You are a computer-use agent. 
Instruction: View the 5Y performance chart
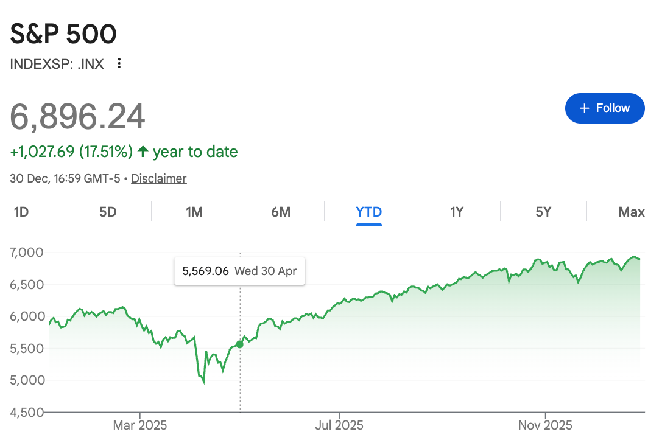click(542, 212)
